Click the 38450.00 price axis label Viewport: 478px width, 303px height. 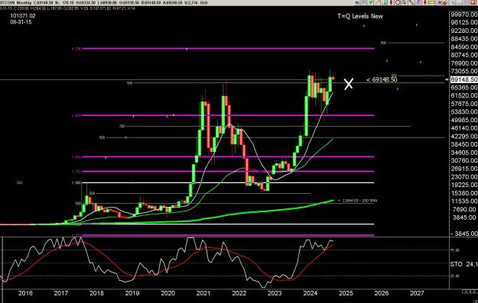pyautogui.click(x=464, y=144)
